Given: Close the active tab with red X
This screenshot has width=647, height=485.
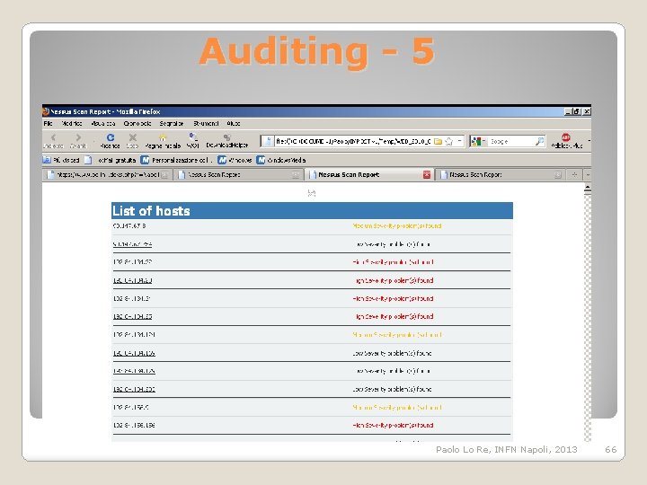Looking at the screenshot, I should 427,175.
